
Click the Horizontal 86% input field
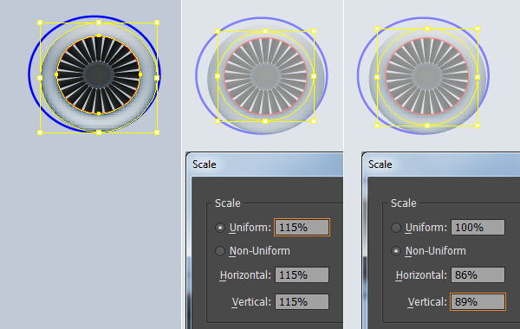click(478, 275)
